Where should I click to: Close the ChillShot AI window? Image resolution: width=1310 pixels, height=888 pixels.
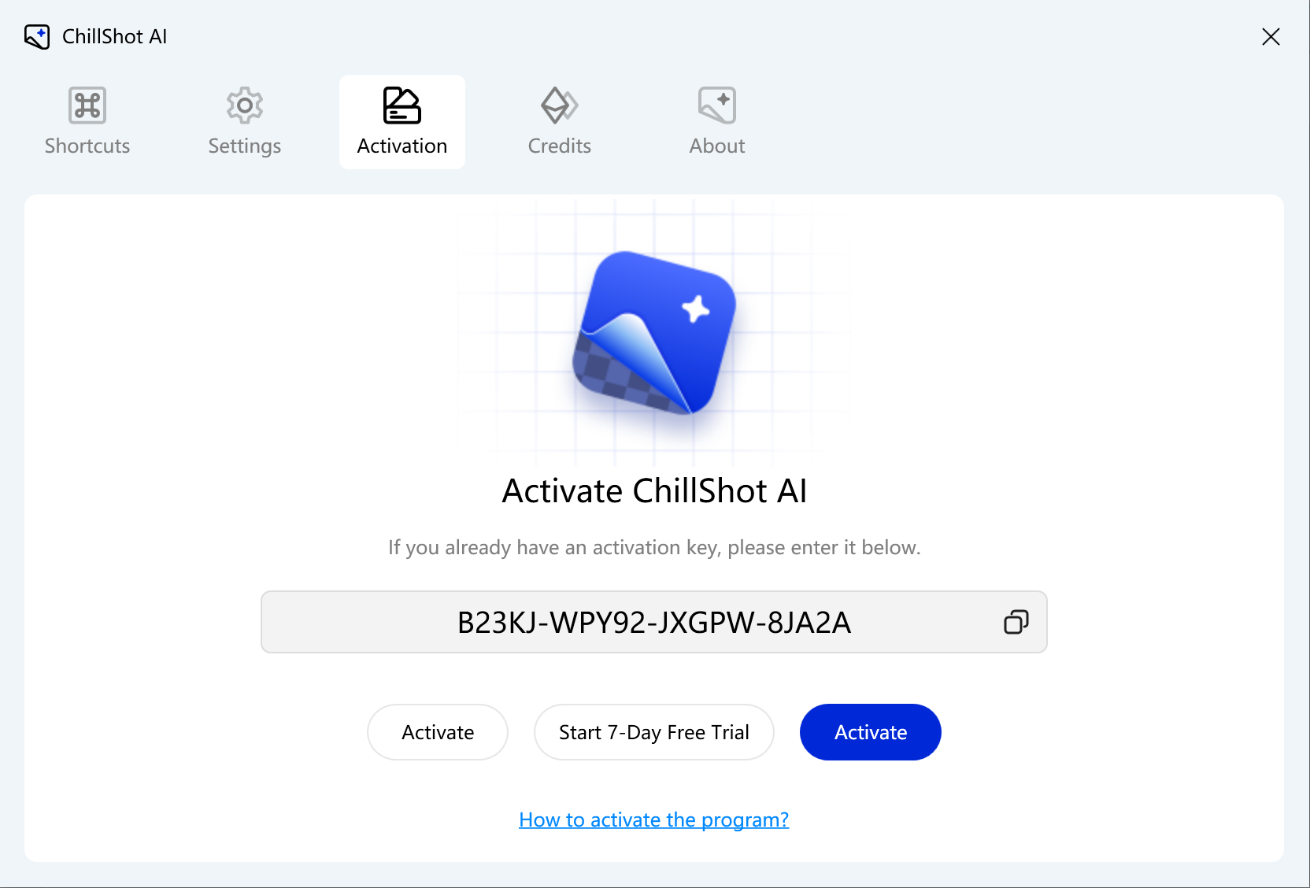click(x=1271, y=37)
